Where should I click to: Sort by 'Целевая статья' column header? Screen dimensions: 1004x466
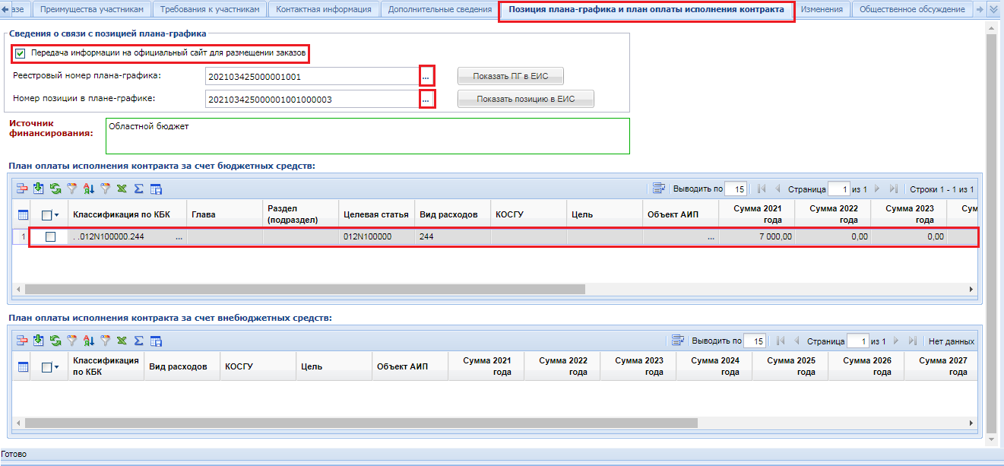pyautogui.click(x=376, y=215)
